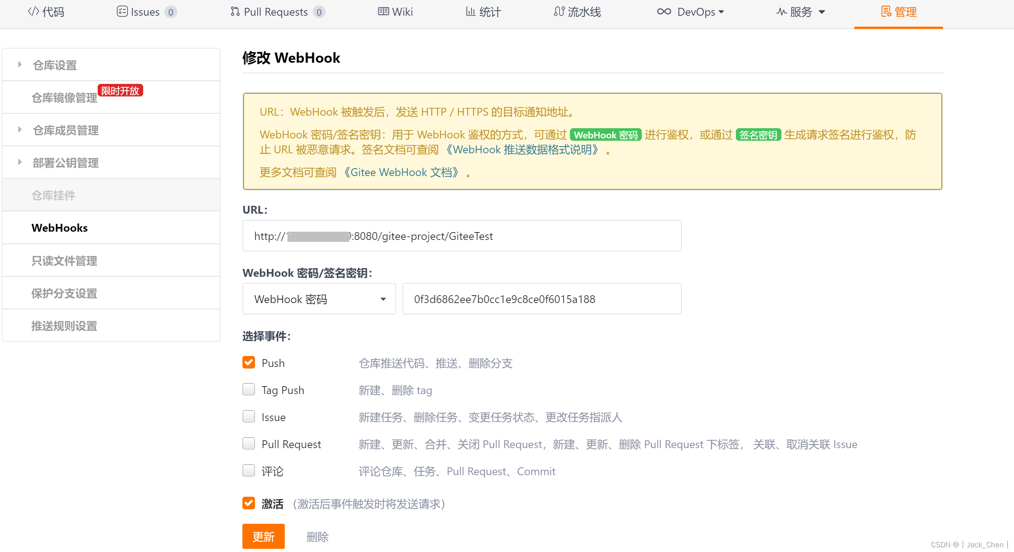Screen dimensions: 1014x552
Task: Click the Pull Requests branch icon
Action: pyautogui.click(x=235, y=11)
